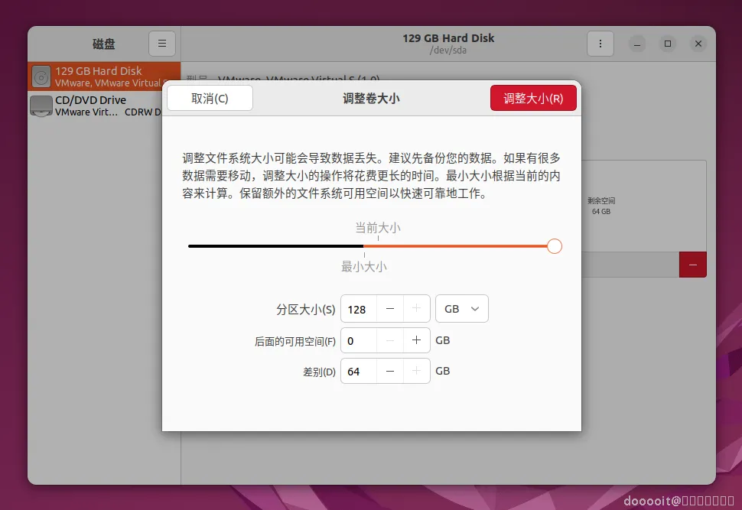742x510 pixels.
Task: Confirm resize with the 调整大小(R) button
Action: point(533,98)
